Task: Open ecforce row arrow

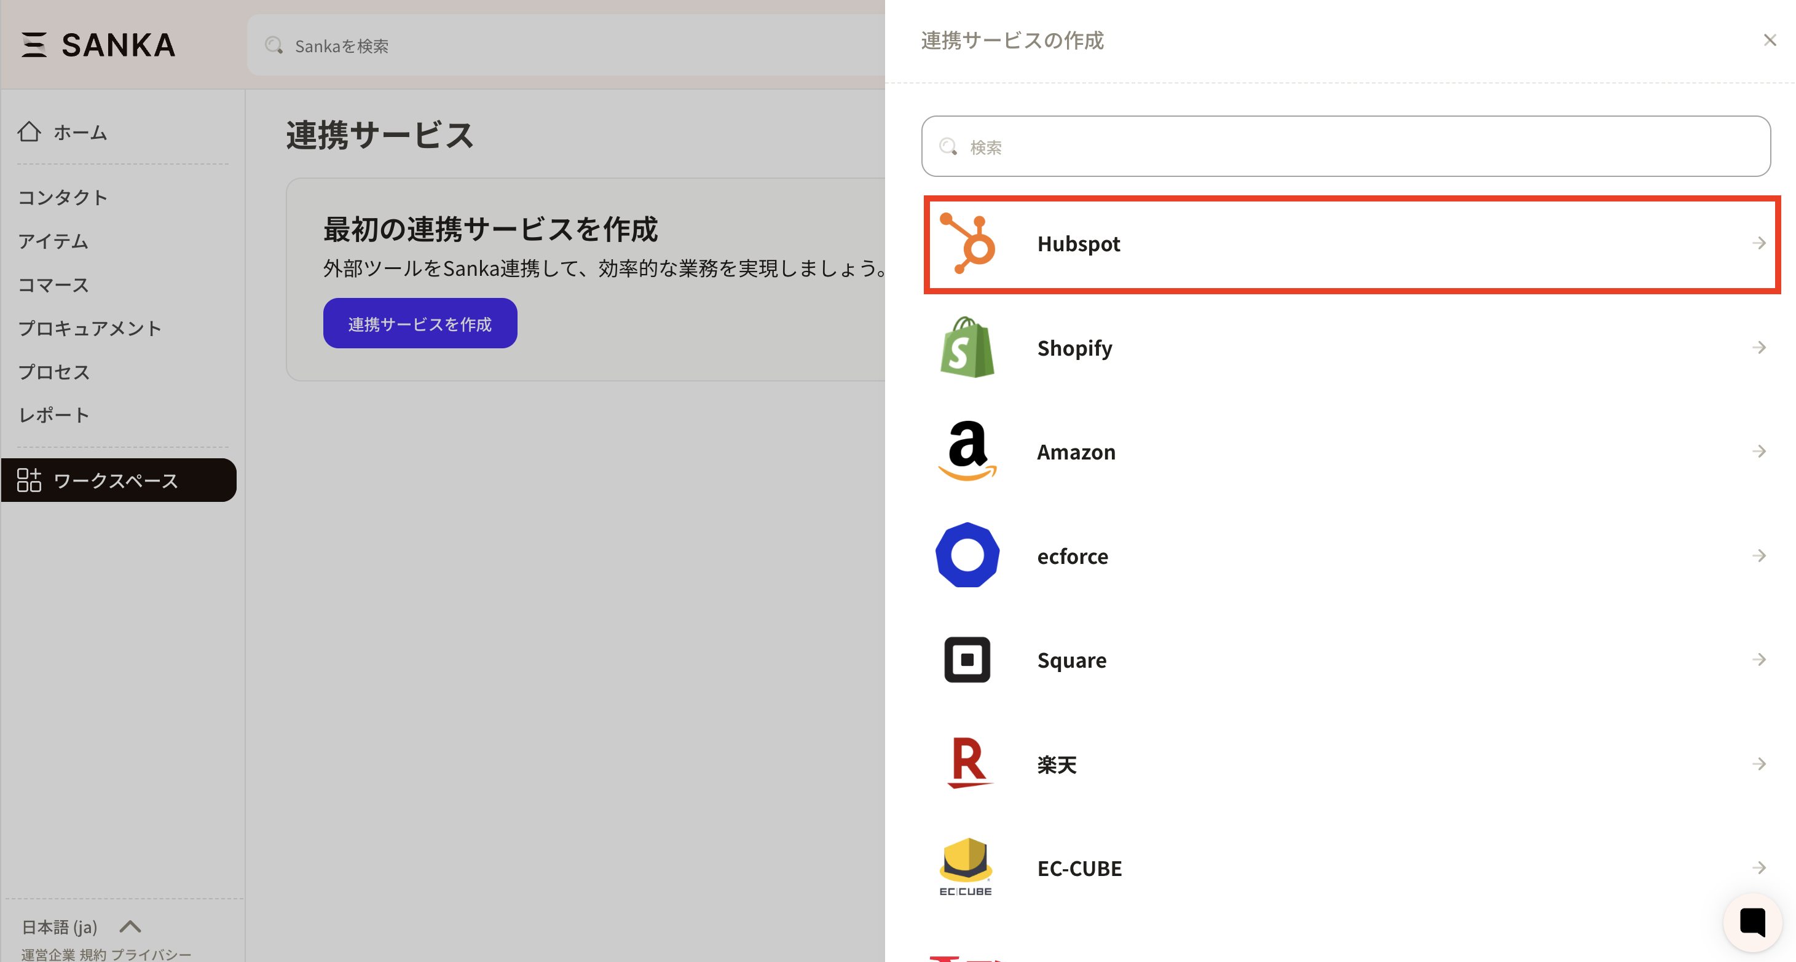Action: (x=1759, y=555)
